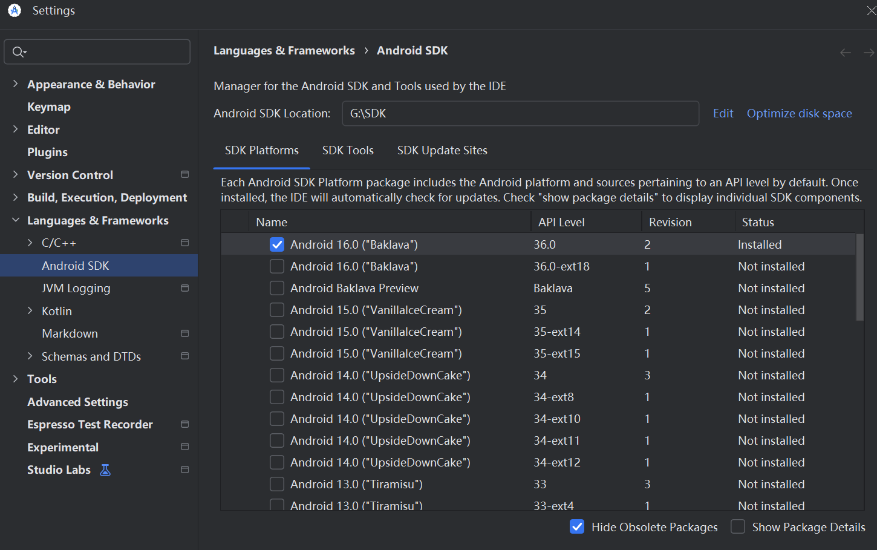This screenshot has height=550, width=877.
Task: Switch to the SDK Tools tab
Action: coord(348,150)
